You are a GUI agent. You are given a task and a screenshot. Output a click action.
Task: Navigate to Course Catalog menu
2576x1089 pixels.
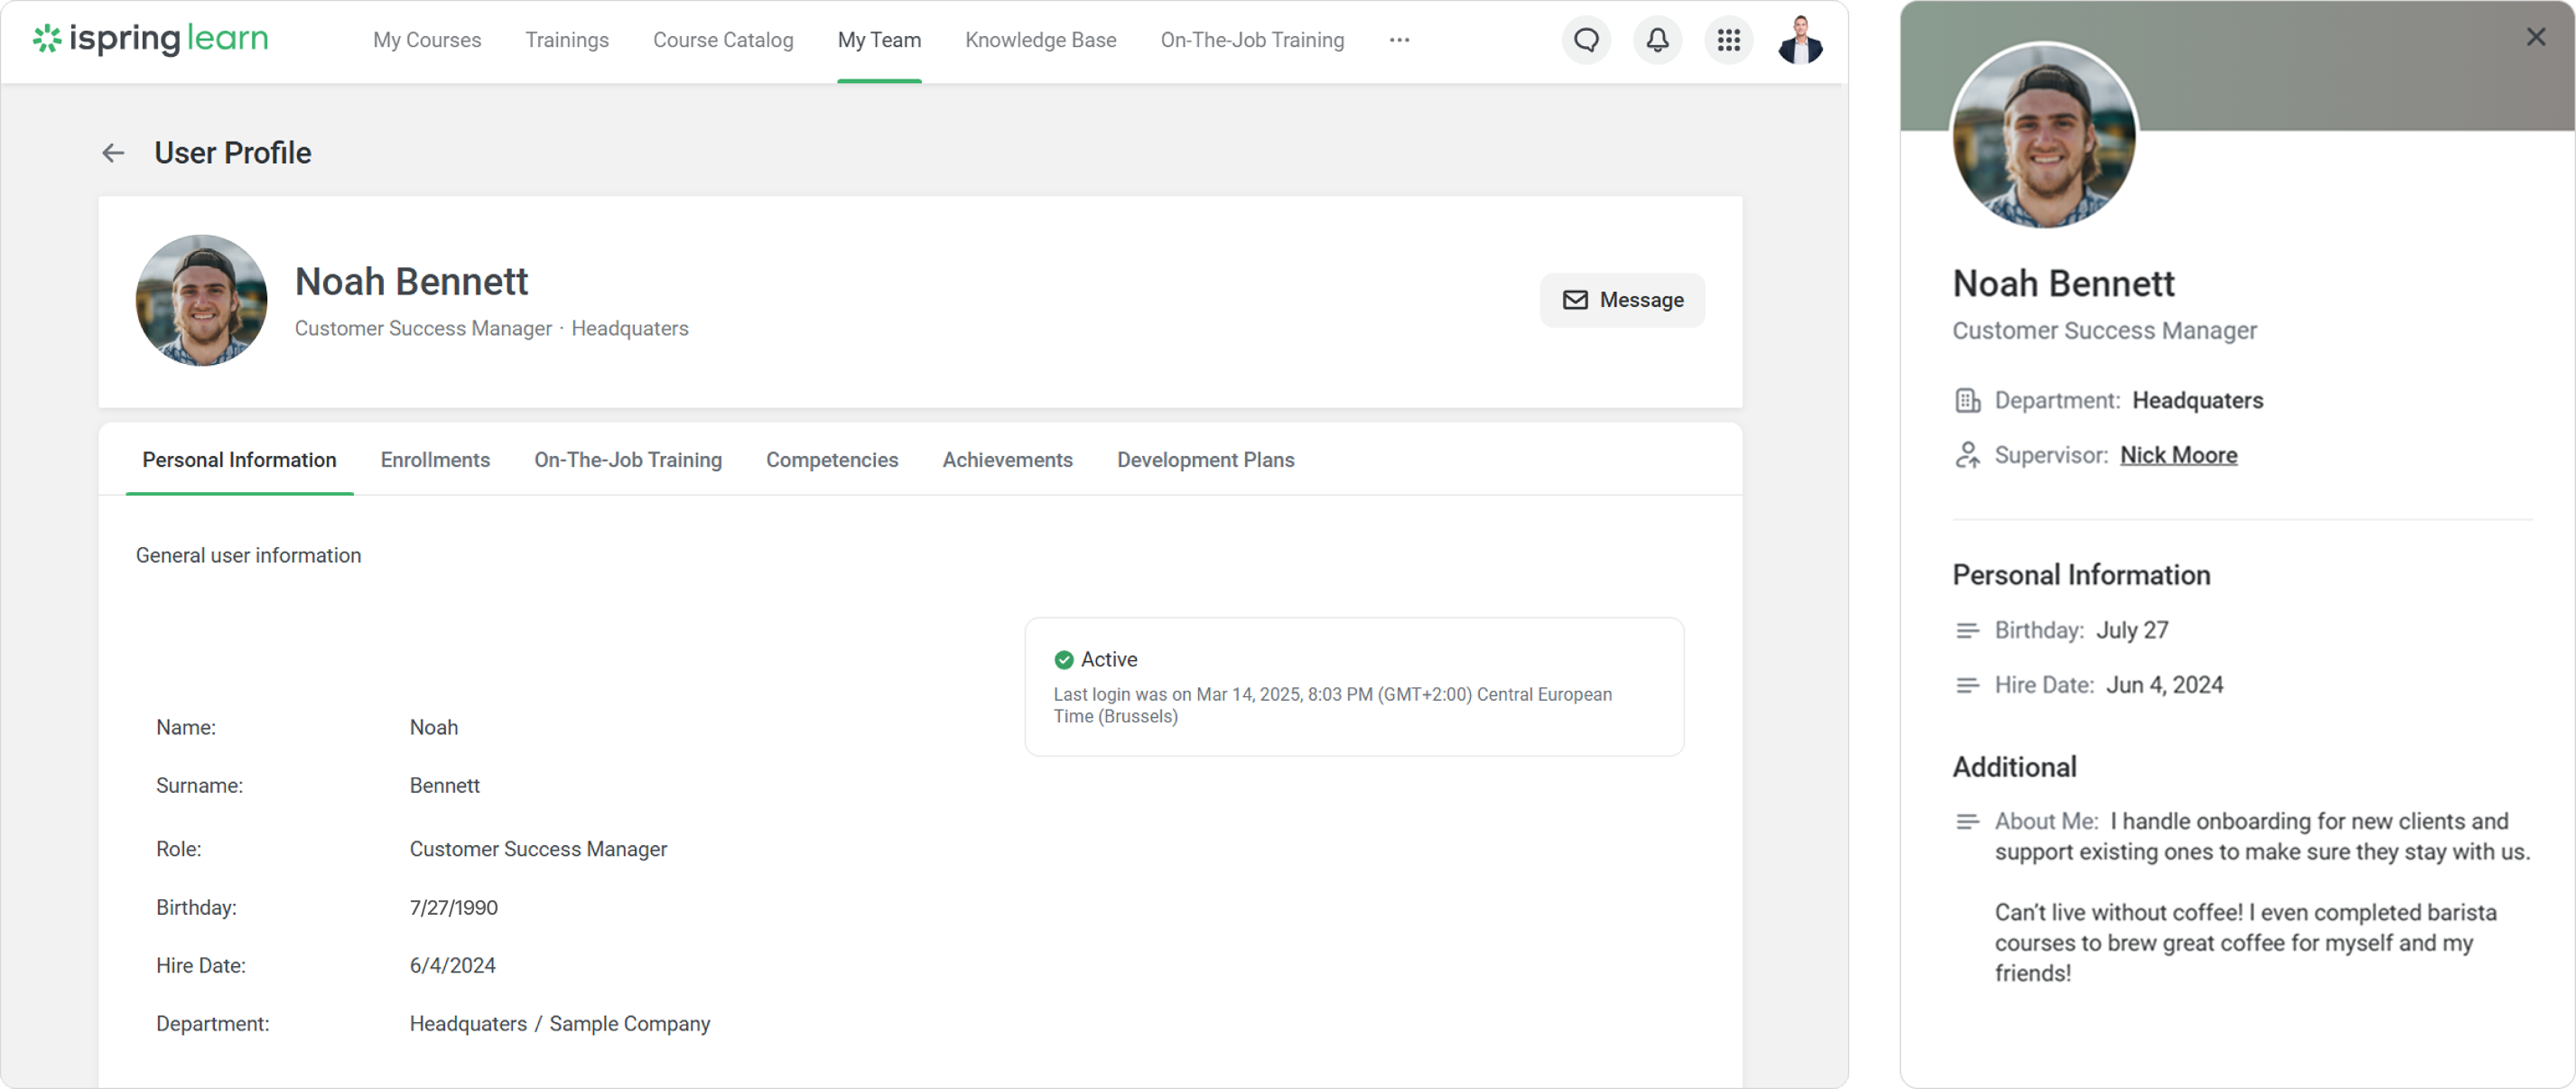click(x=722, y=40)
